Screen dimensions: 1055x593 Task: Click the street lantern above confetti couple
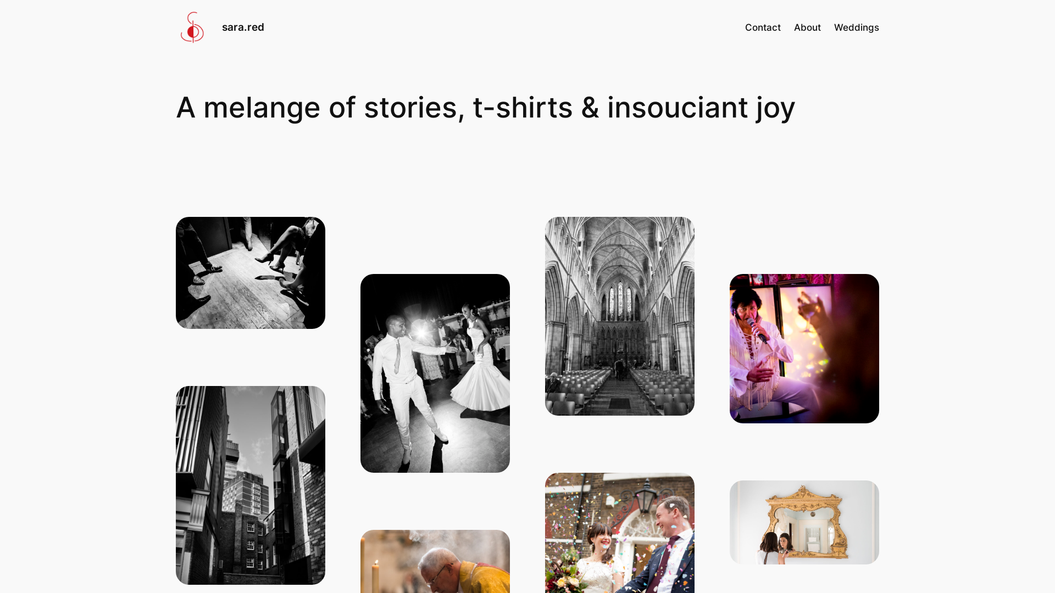(647, 497)
